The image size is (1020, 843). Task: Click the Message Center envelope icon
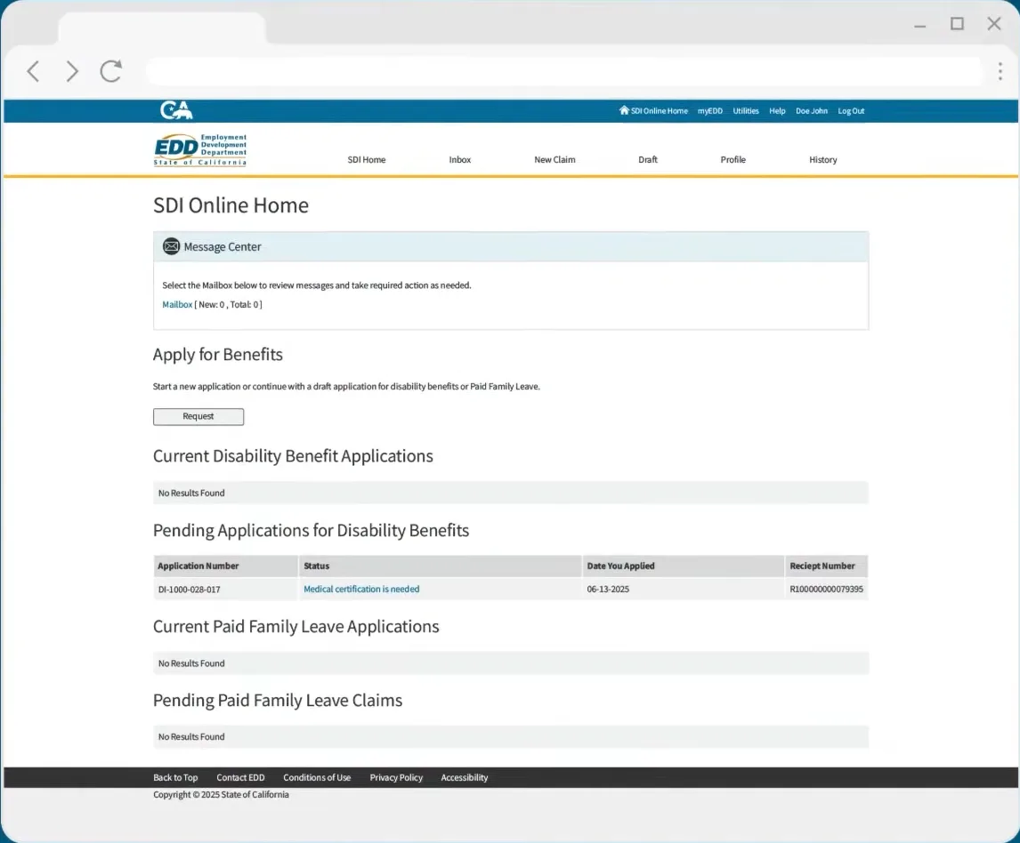[x=171, y=246]
